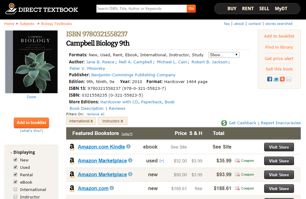Open the RENT menu item
The width and height of the screenshot is (306, 199).
[x=248, y=9]
